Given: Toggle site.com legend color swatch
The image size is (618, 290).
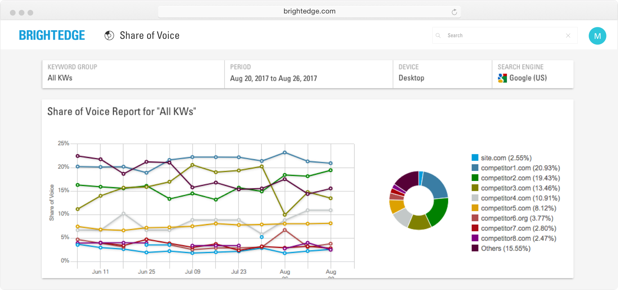Looking at the screenshot, I should pyautogui.click(x=475, y=158).
